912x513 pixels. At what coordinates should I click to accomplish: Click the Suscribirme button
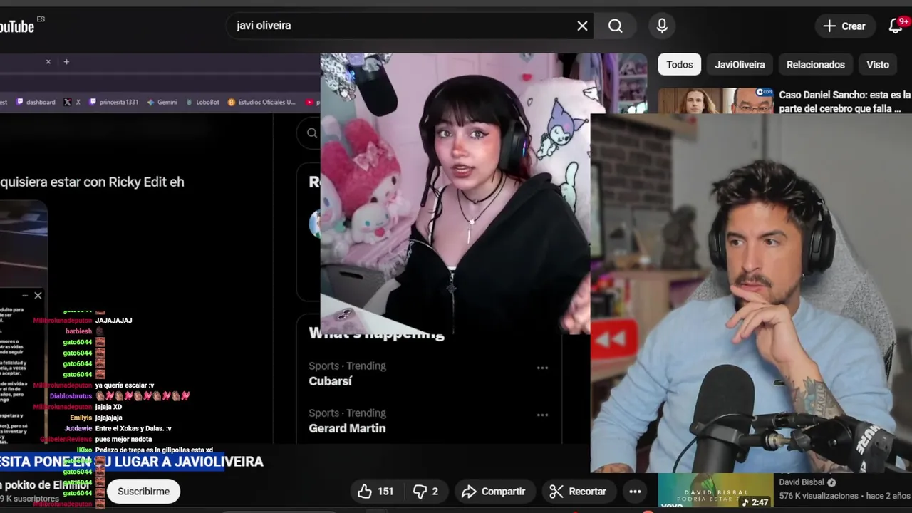click(143, 492)
